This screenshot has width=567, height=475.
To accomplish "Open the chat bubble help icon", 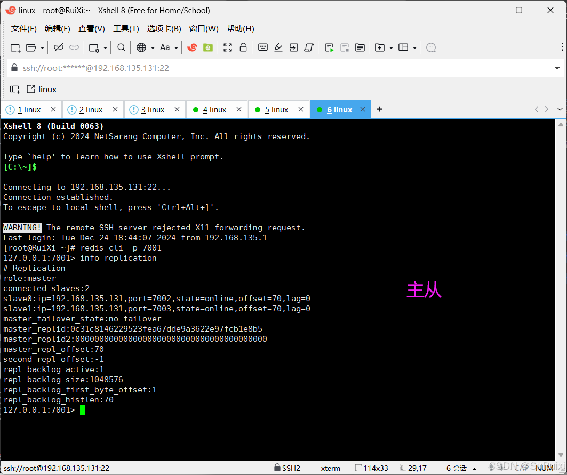I will tap(430, 48).
